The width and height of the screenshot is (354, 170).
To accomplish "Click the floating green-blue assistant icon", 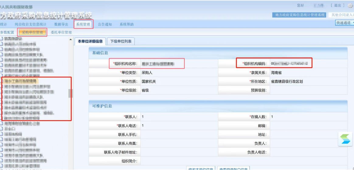I will click(x=345, y=139).
